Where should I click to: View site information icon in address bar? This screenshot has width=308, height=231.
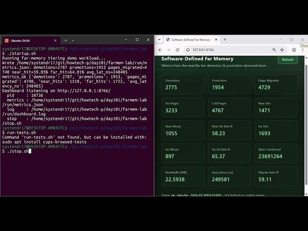tap(188, 50)
